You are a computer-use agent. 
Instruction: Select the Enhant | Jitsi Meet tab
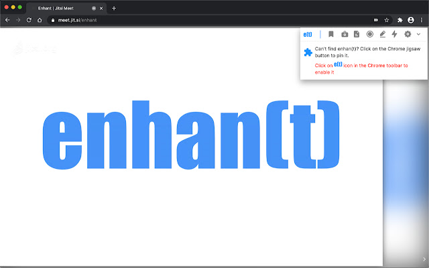pos(64,8)
